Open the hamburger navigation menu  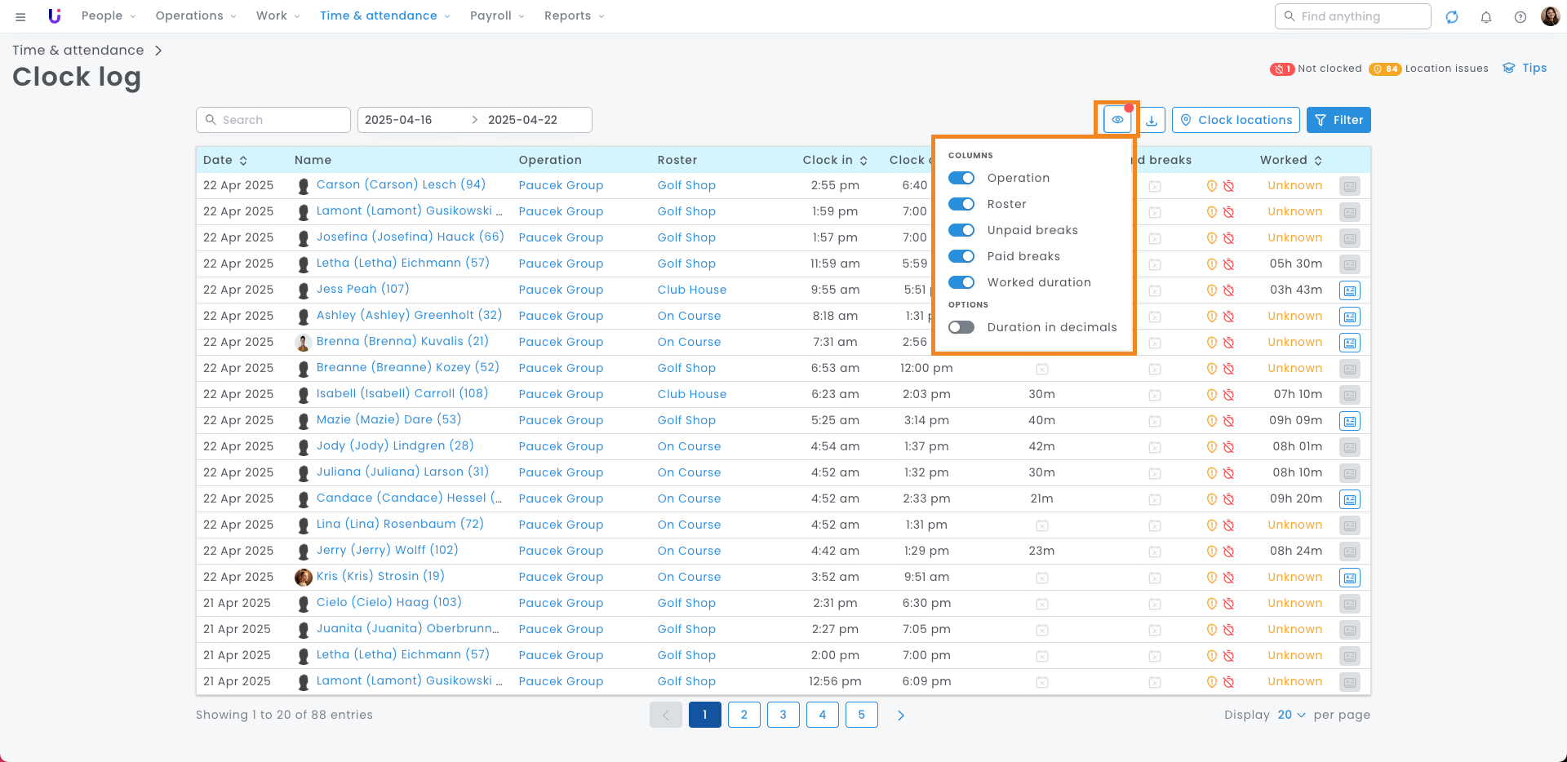(20, 16)
